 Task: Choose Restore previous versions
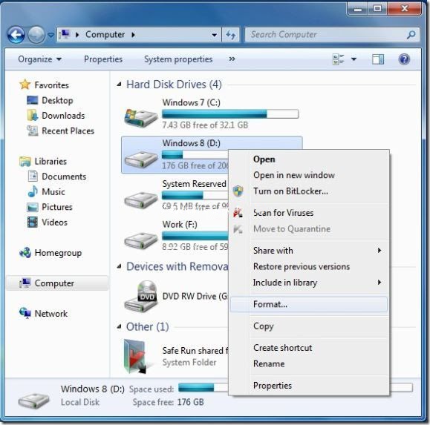(x=309, y=266)
